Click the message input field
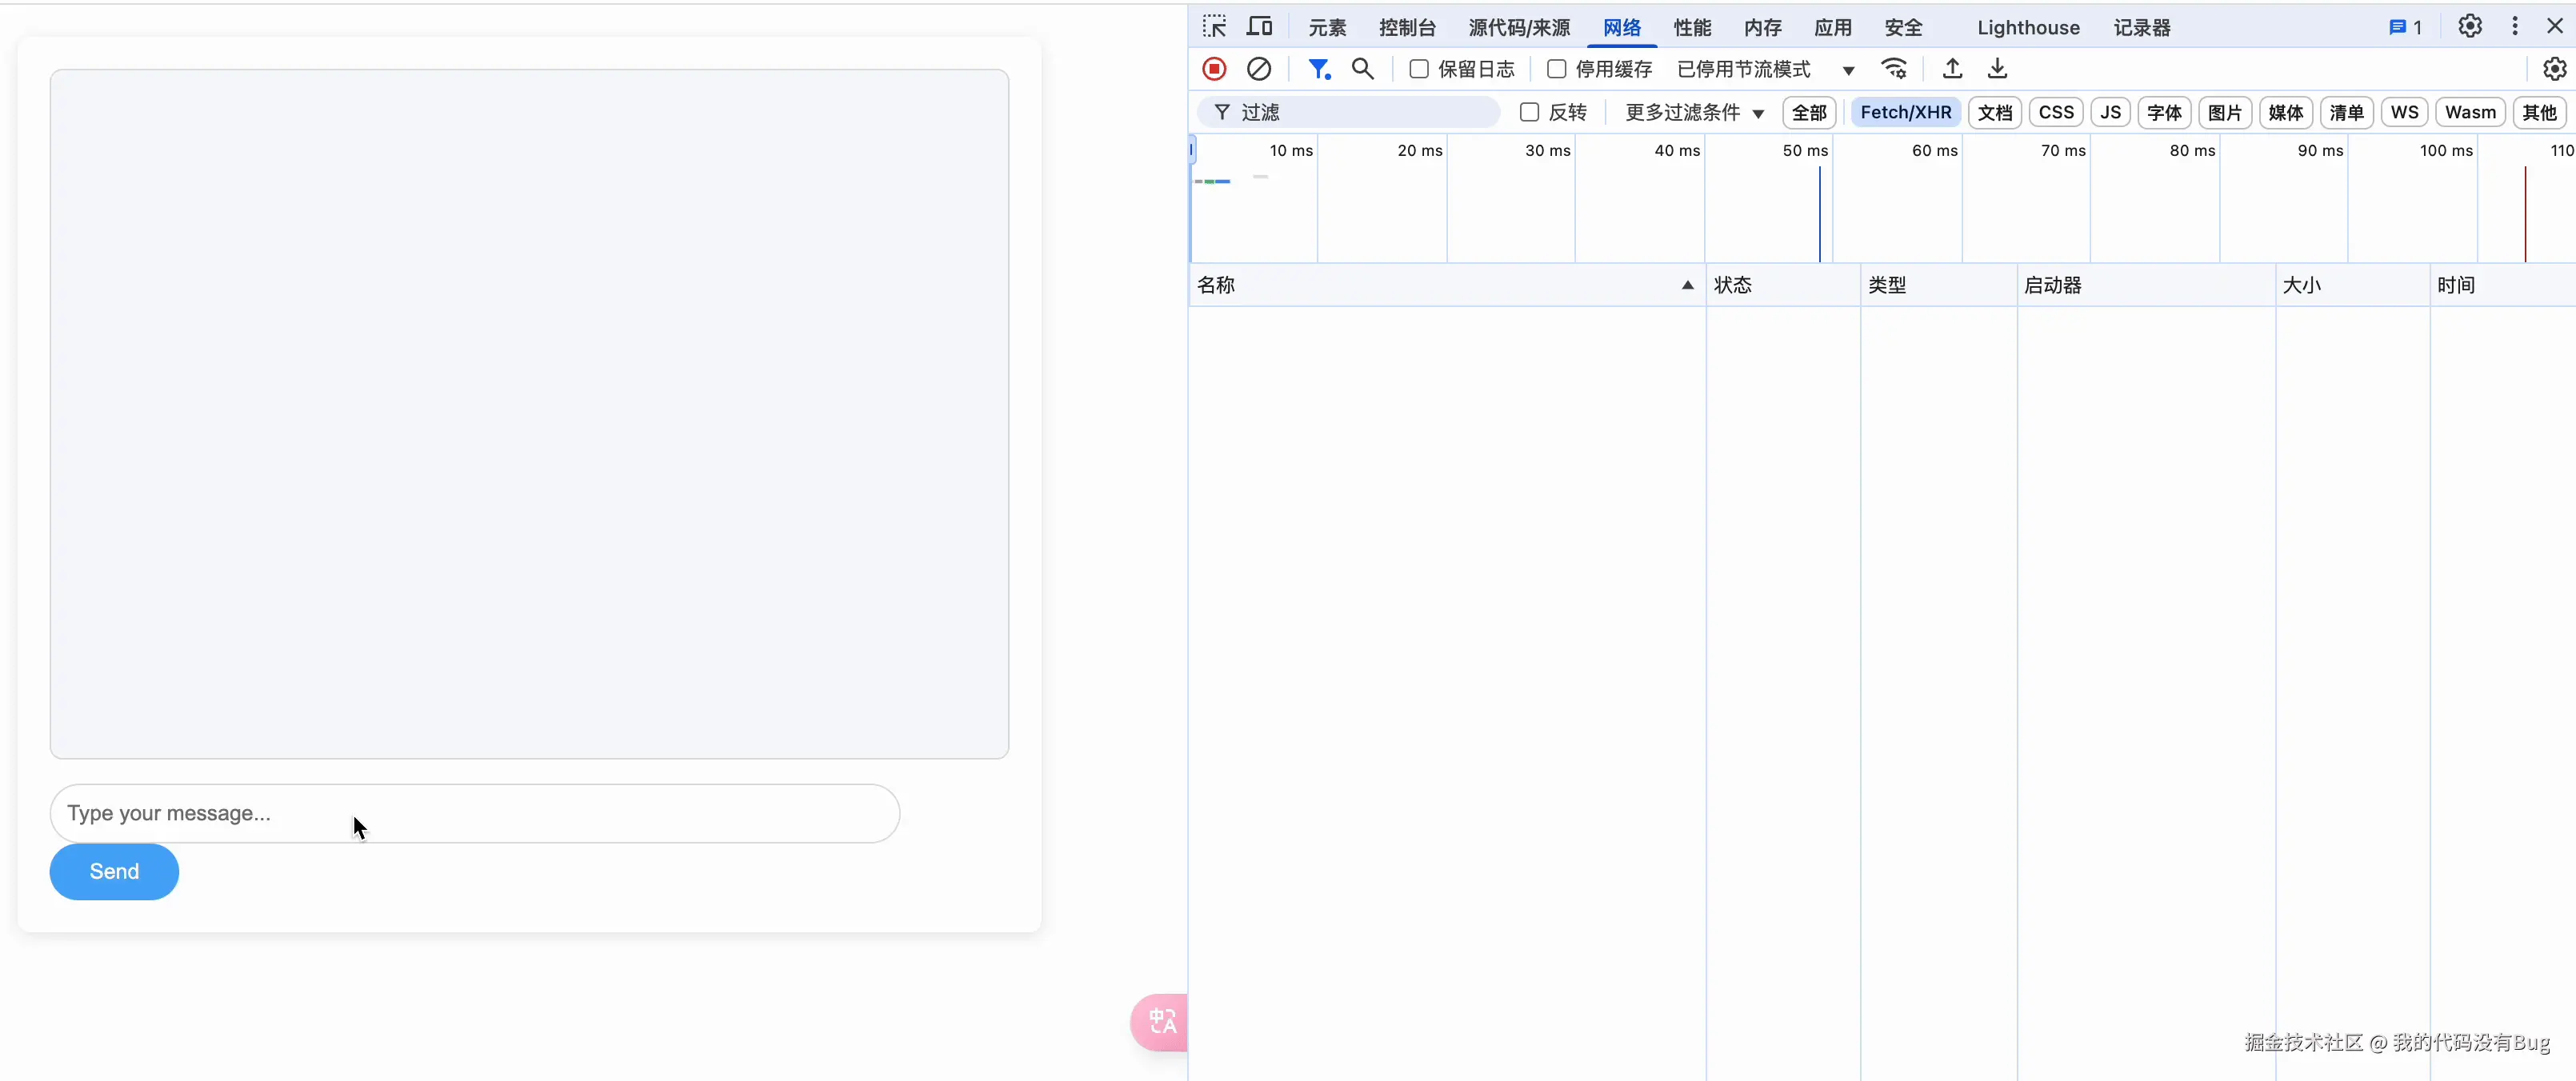Viewport: 2576px width, 1081px height. click(475, 813)
